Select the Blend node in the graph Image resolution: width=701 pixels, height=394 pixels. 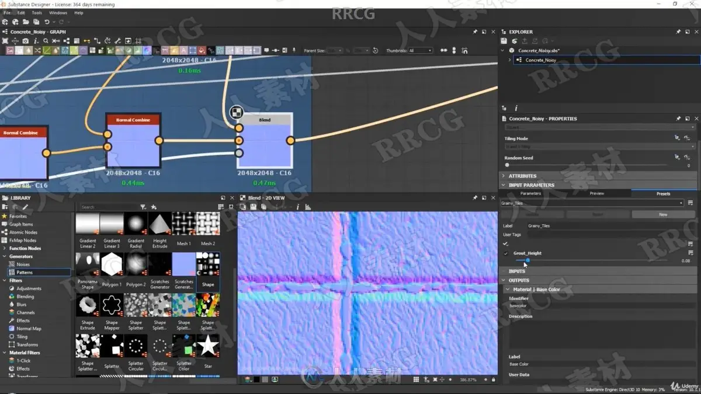point(265,140)
